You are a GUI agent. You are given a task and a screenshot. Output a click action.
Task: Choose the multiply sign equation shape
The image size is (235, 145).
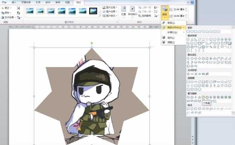[x=196, y=74]
